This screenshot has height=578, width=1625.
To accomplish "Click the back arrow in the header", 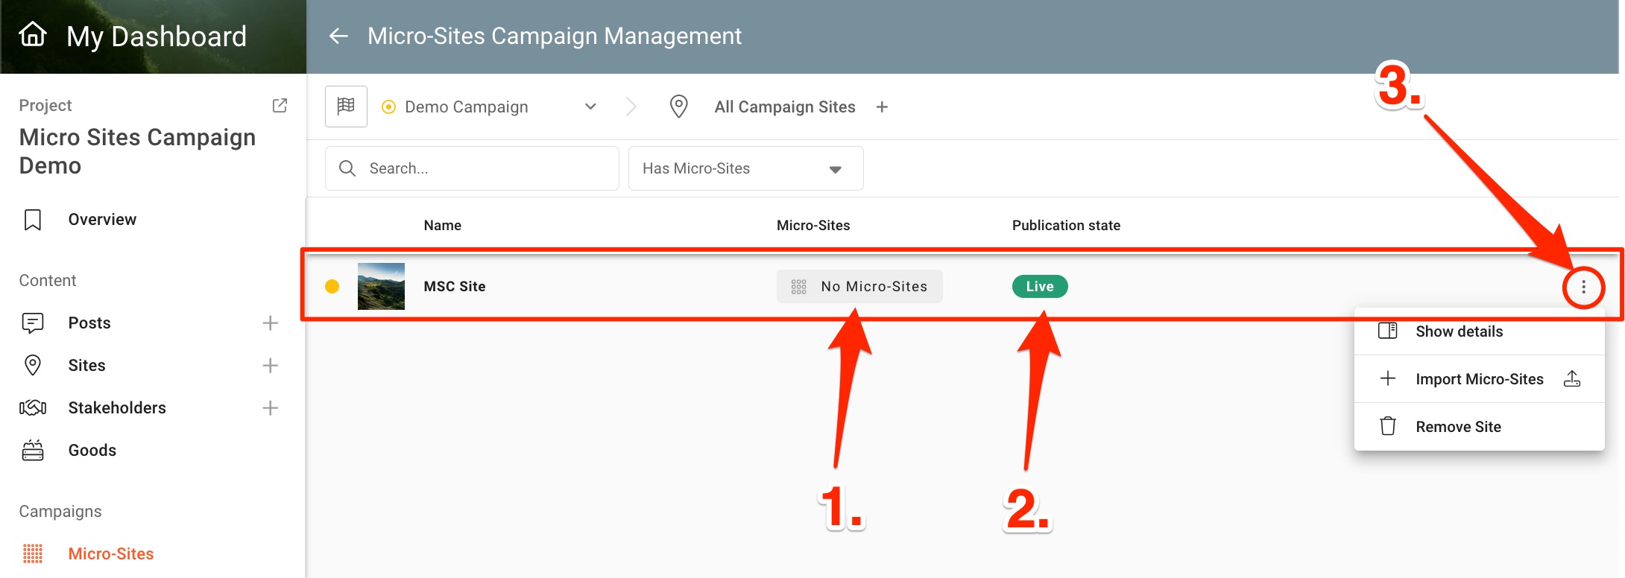I will point(339,36).
